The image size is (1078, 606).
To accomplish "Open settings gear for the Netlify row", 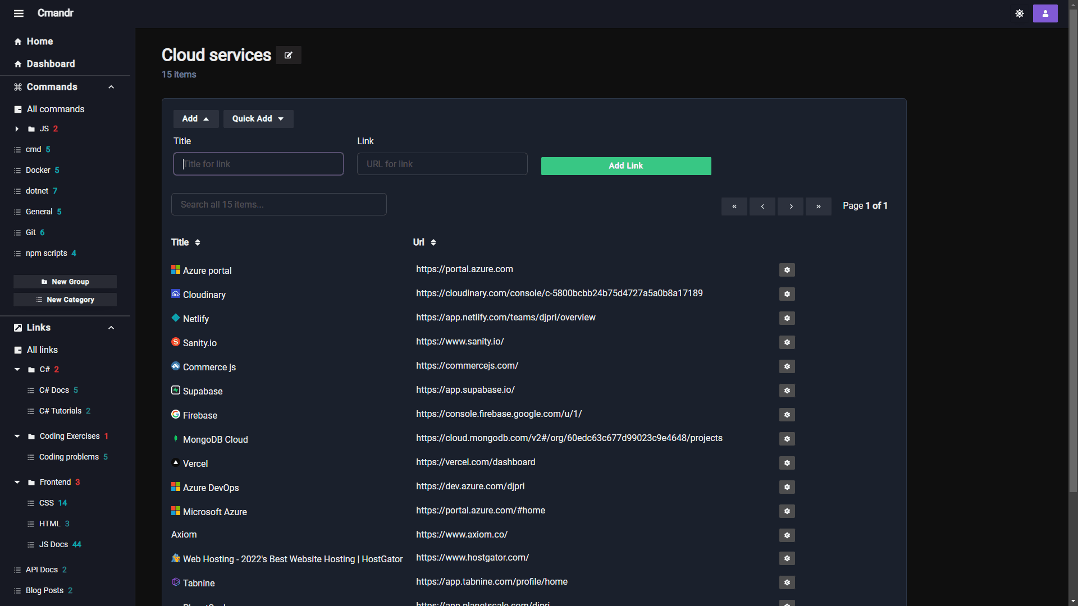I will 787,318.
